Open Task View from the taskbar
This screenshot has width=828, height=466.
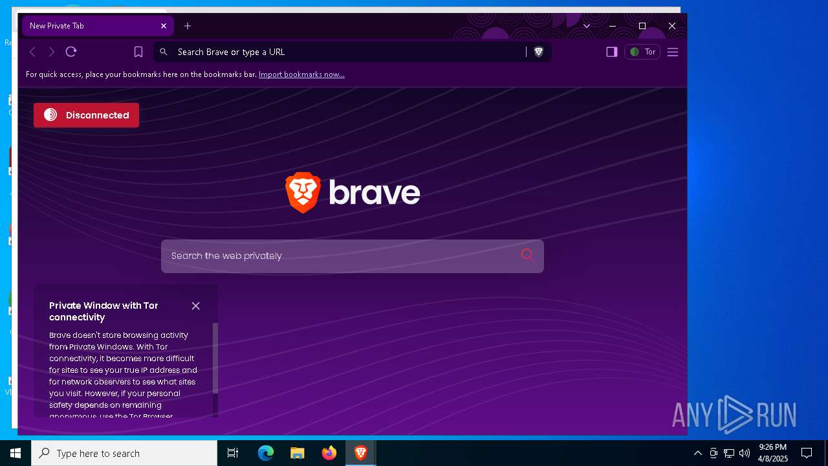pyautogui.click(x=233, y=453)
